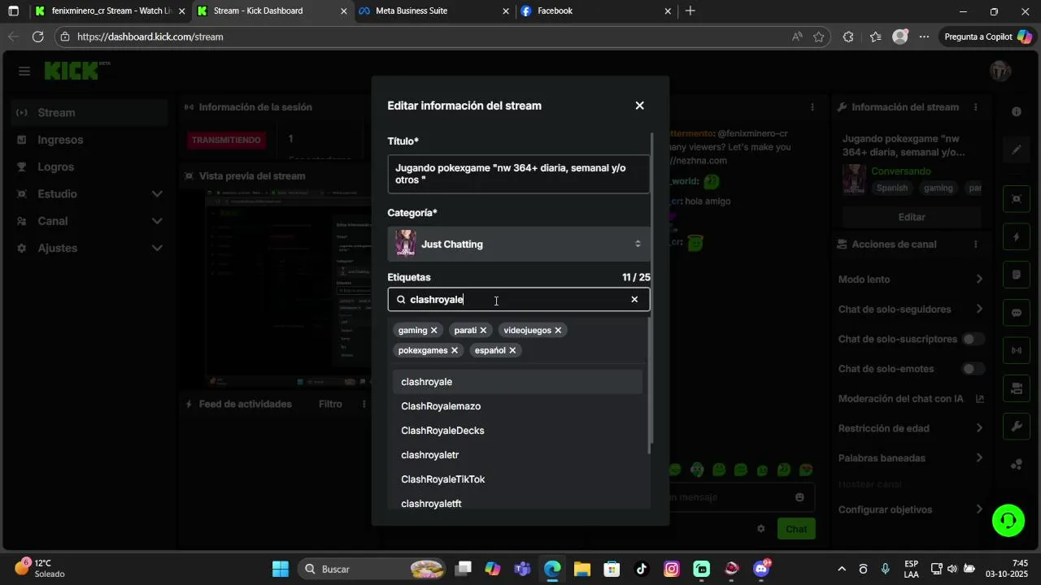Open the Stream sidebar section

[88, 113]
